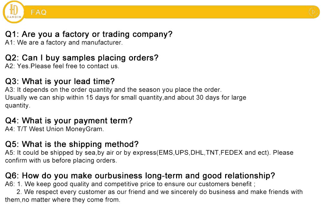Click A6 point 2 about respecting customers
The height and width of the screenshot is (212, 323).
coord(160,192)
